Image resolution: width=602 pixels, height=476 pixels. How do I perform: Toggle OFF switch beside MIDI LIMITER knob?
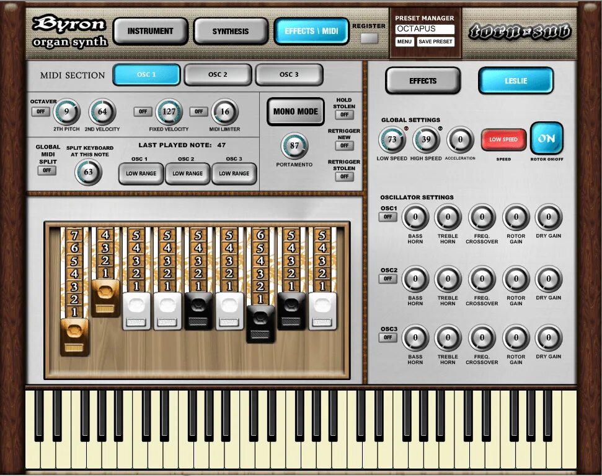tap(198, 112)
